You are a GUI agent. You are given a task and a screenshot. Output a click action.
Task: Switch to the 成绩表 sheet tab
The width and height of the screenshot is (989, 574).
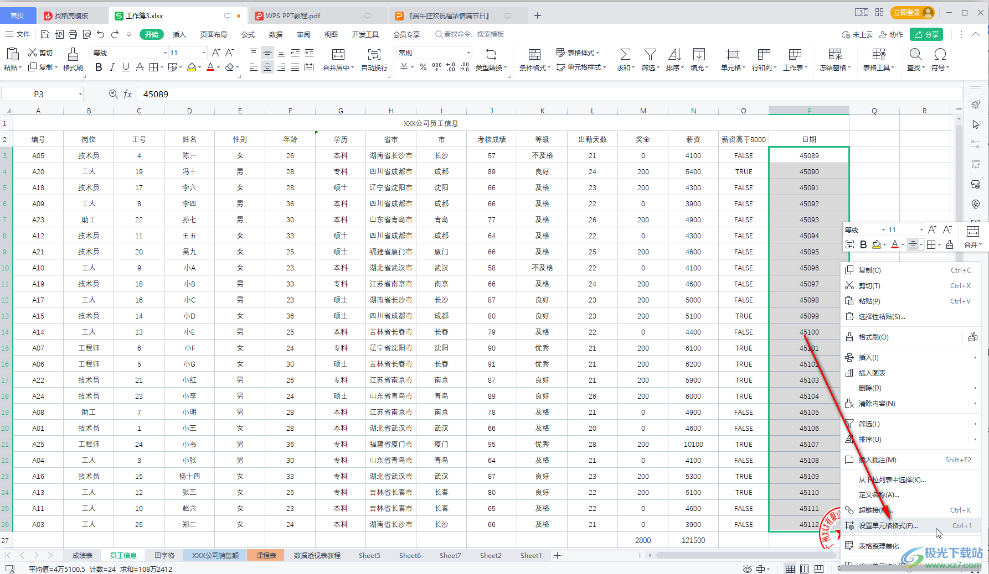(83, 555)
